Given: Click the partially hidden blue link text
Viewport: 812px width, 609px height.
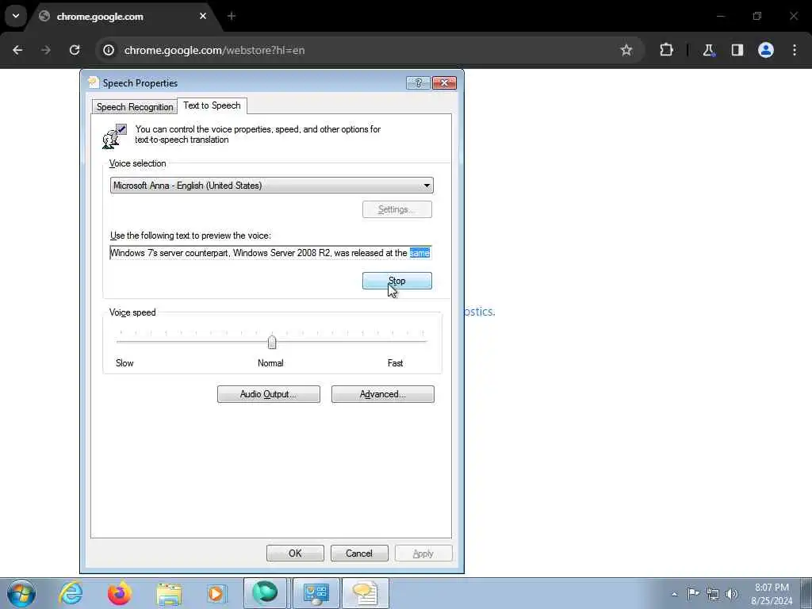Looking at the screenshot, I should pos(480,311).
